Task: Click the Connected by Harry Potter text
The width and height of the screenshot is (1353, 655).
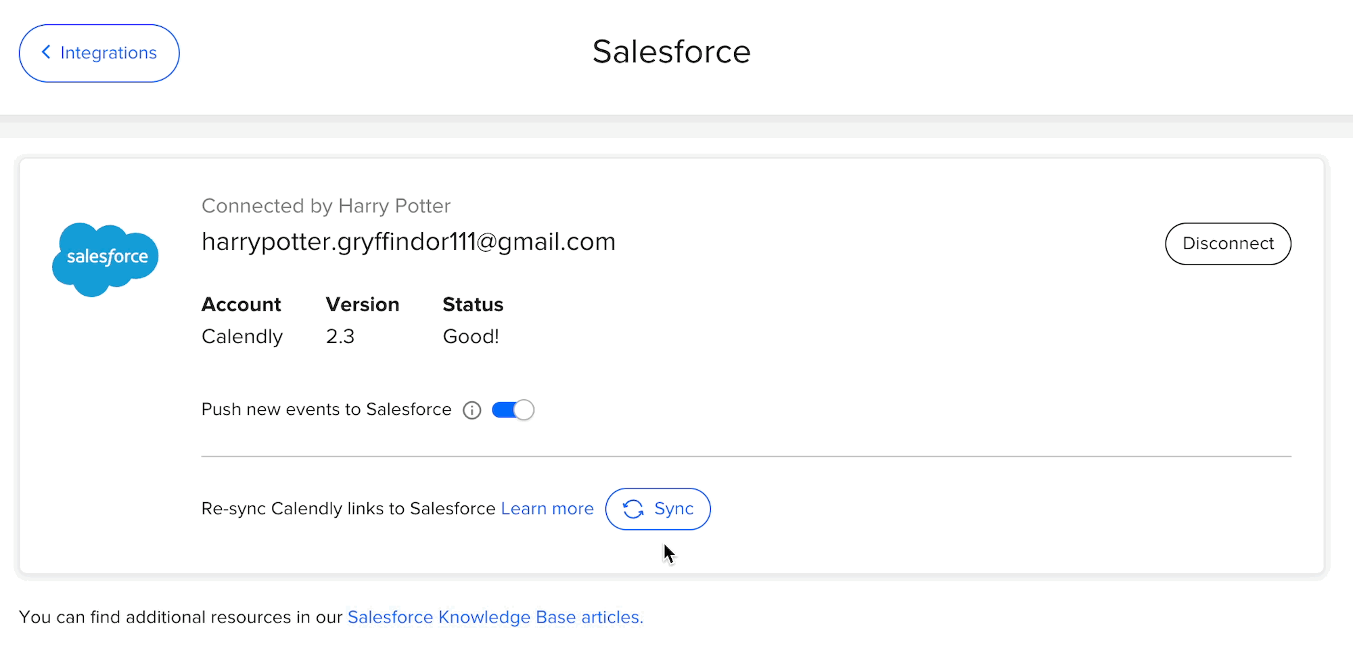Action: point(326,206)
